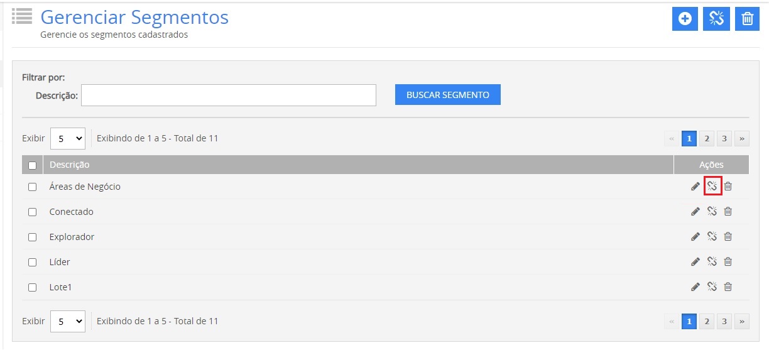
Task: Click next page arrow in top pagination
Action: 742,138
